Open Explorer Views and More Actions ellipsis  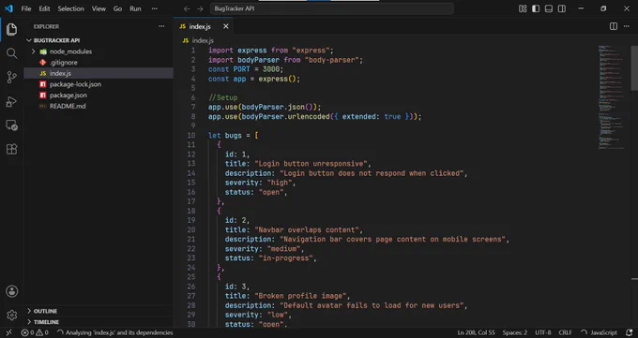tap(161, 26)
